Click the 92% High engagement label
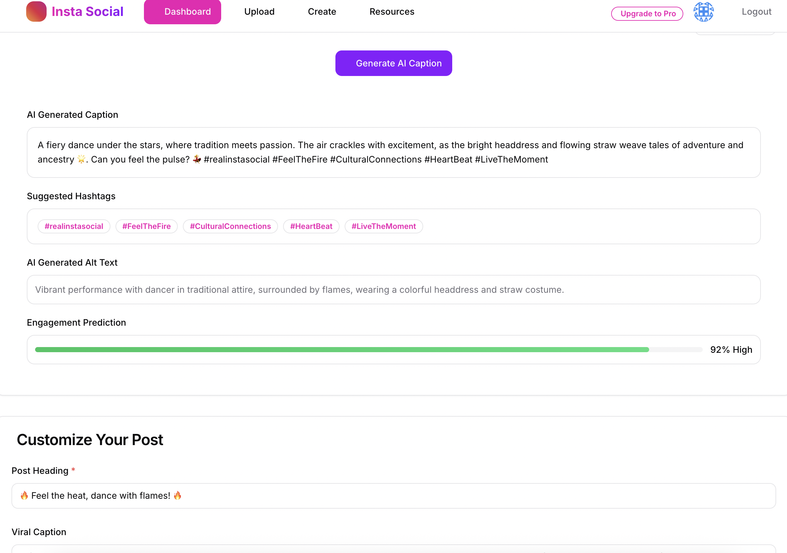 click(731, 350)
